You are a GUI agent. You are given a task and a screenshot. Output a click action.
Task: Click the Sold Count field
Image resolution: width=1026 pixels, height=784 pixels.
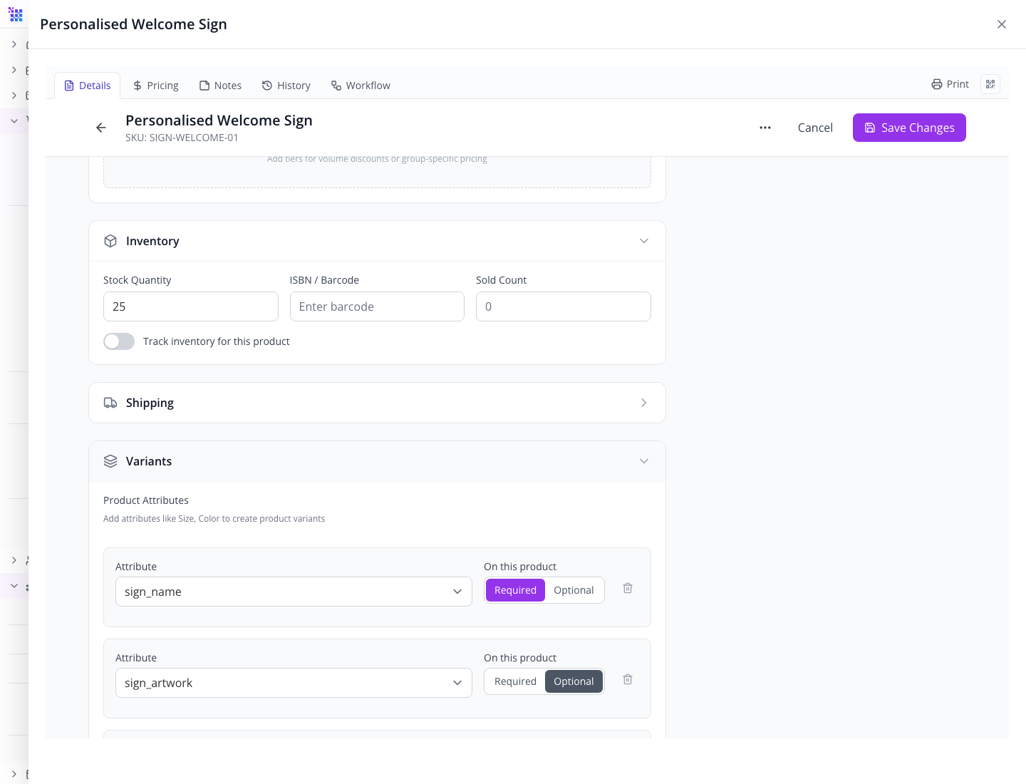click(x=564, y=306)
